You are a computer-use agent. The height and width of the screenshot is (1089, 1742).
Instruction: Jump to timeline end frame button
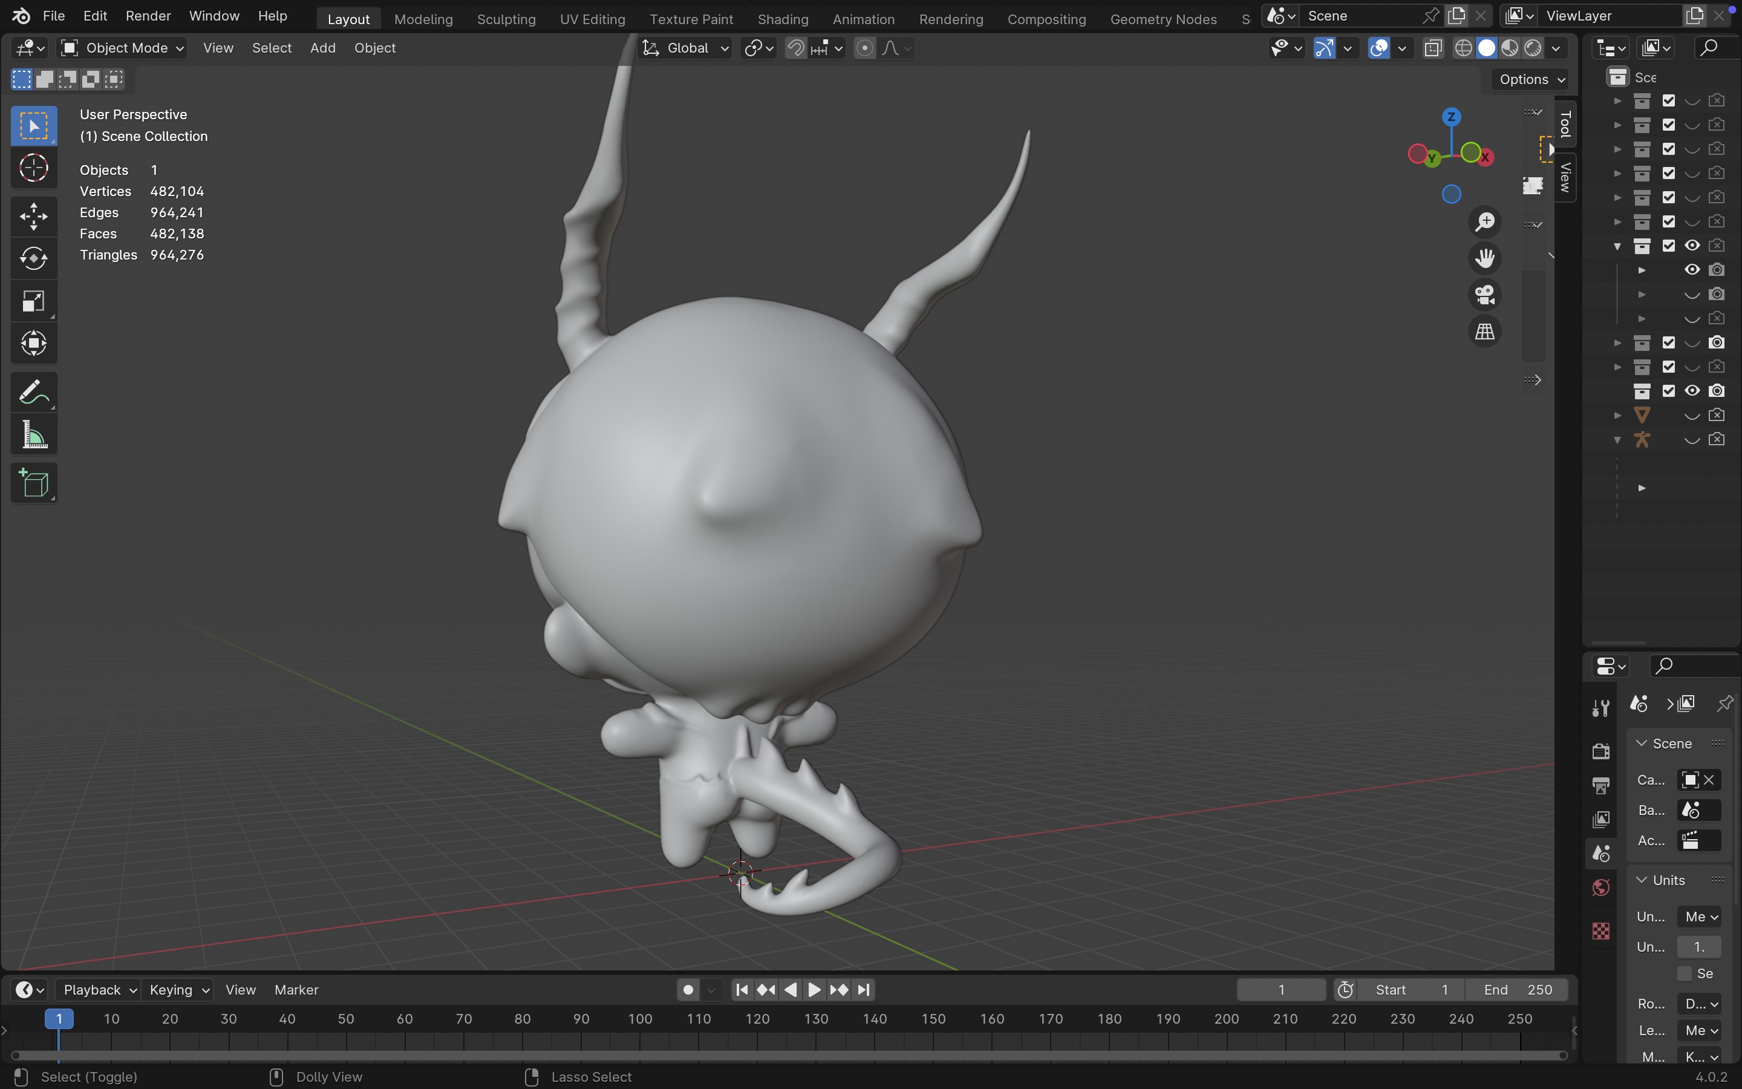(x=864, y=990)
